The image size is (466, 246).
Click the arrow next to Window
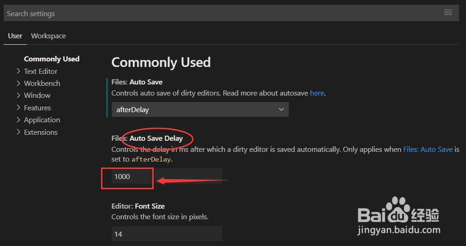[x=18, y=95]
